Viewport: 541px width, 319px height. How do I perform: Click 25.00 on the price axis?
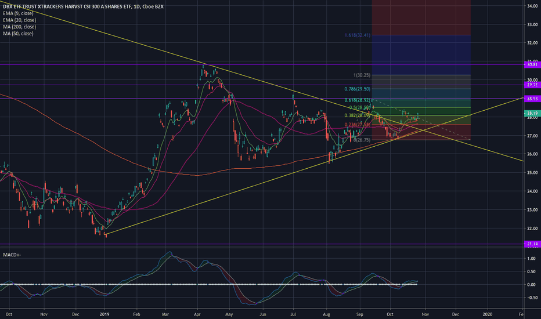click(x=532, y=172)
